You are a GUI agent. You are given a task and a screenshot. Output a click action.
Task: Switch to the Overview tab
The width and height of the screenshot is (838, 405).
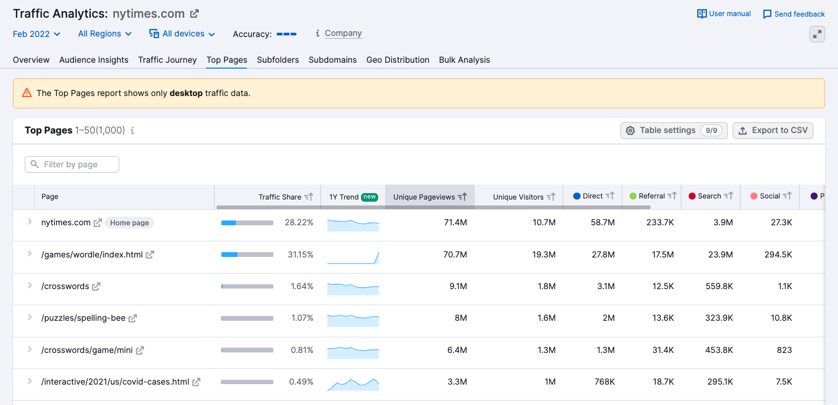tap(31, 60)
